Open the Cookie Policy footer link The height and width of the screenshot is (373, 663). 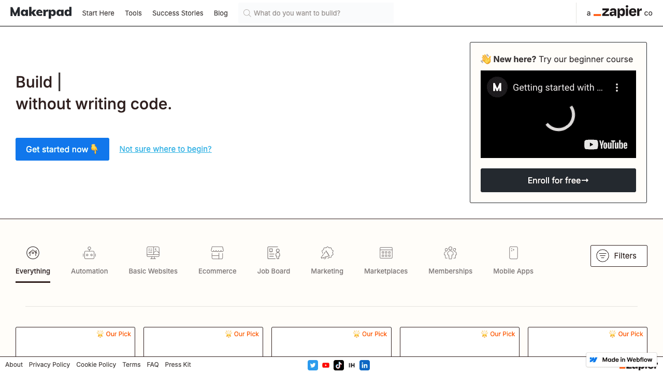[96, 365]
